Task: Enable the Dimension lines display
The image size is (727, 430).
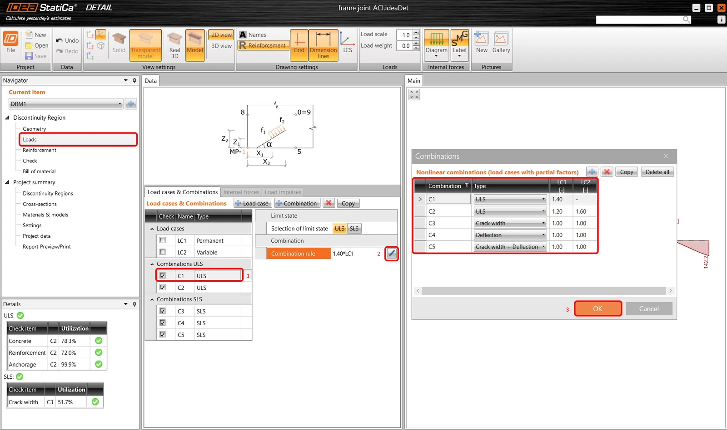Action: pyautogui.click(x=323, y=45)
